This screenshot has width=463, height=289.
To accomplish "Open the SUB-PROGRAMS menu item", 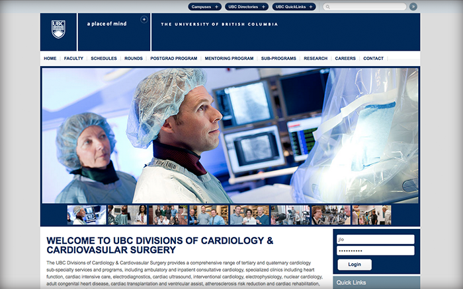I will click(278, 58).
